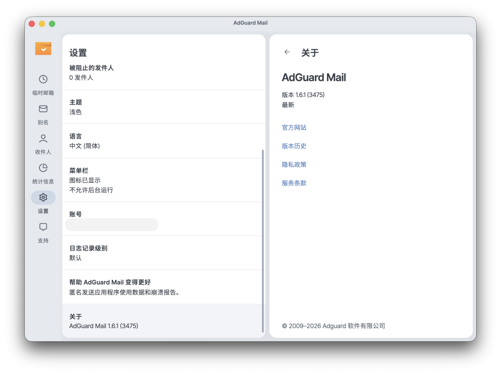Viewport: 501px width, 374px height.
Task: Click the AdGuard Mail window title
Action: pyautogui.click(x=251, y=23)
